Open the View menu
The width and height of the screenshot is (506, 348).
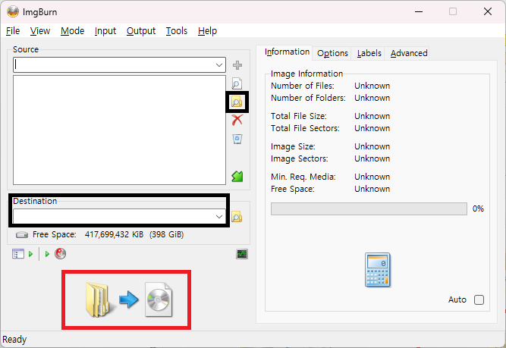[40, 31]
